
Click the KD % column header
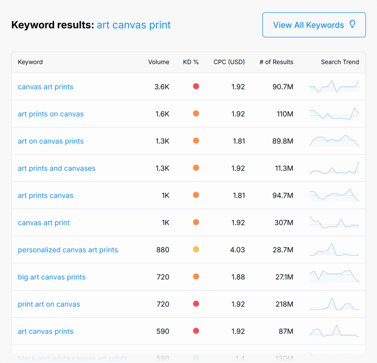pos(191,62)
